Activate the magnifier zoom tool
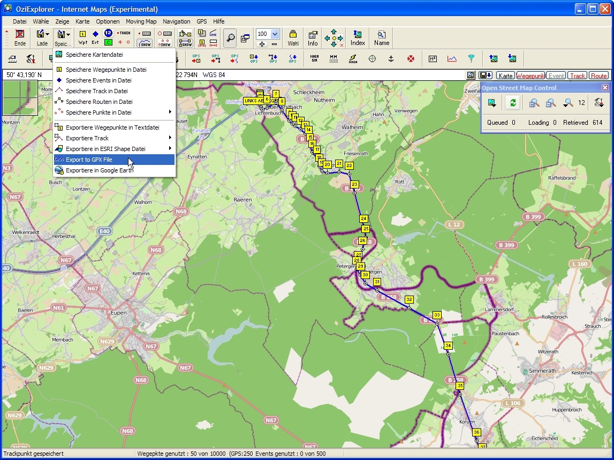Screen dimensions: 614x460 231,37
